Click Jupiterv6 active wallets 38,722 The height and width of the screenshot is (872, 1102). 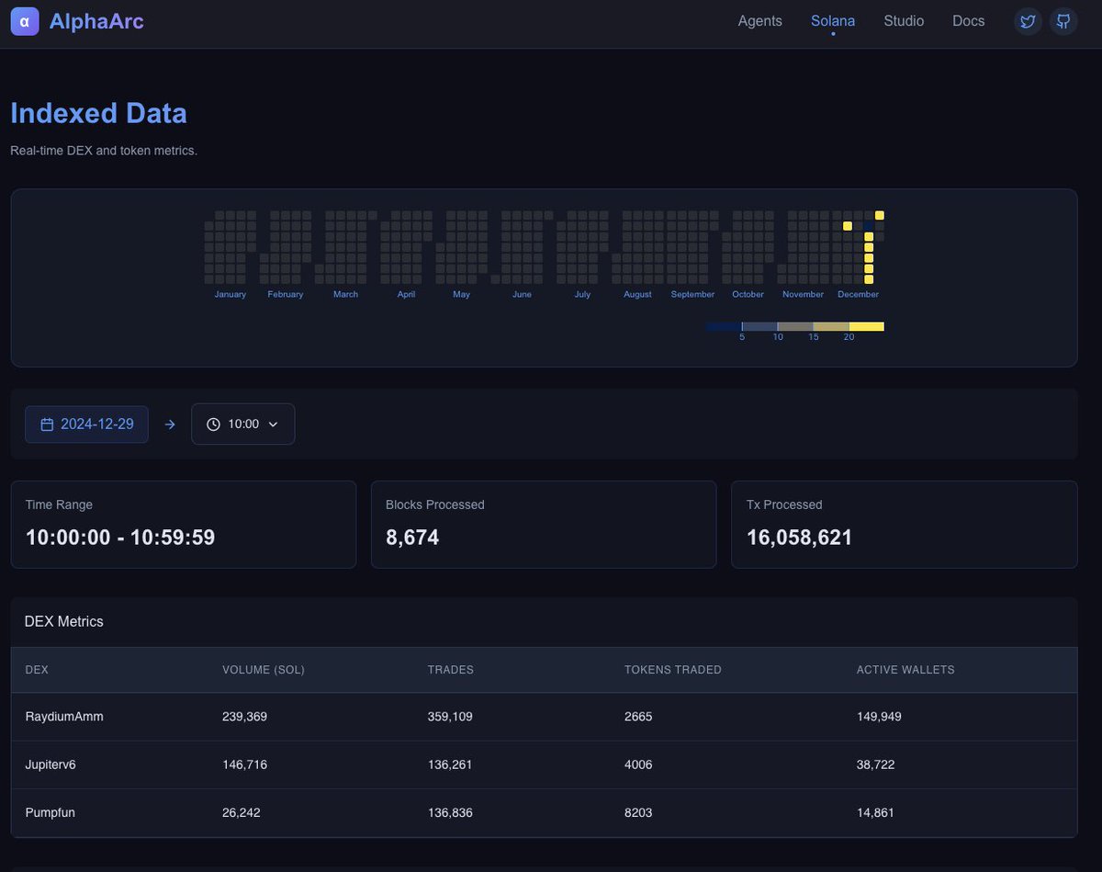pyautogui.click(x=876, y=764)
